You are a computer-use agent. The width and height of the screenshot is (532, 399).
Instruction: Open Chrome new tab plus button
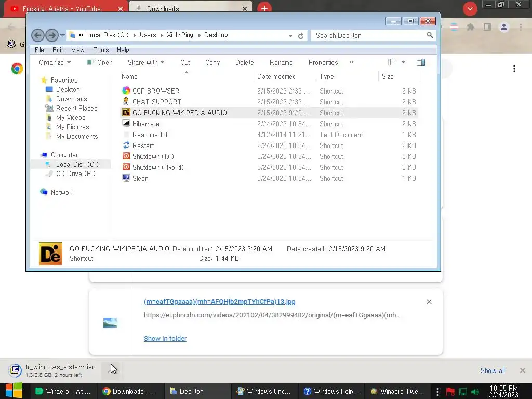pyautogui.click(x=264, y=8)
